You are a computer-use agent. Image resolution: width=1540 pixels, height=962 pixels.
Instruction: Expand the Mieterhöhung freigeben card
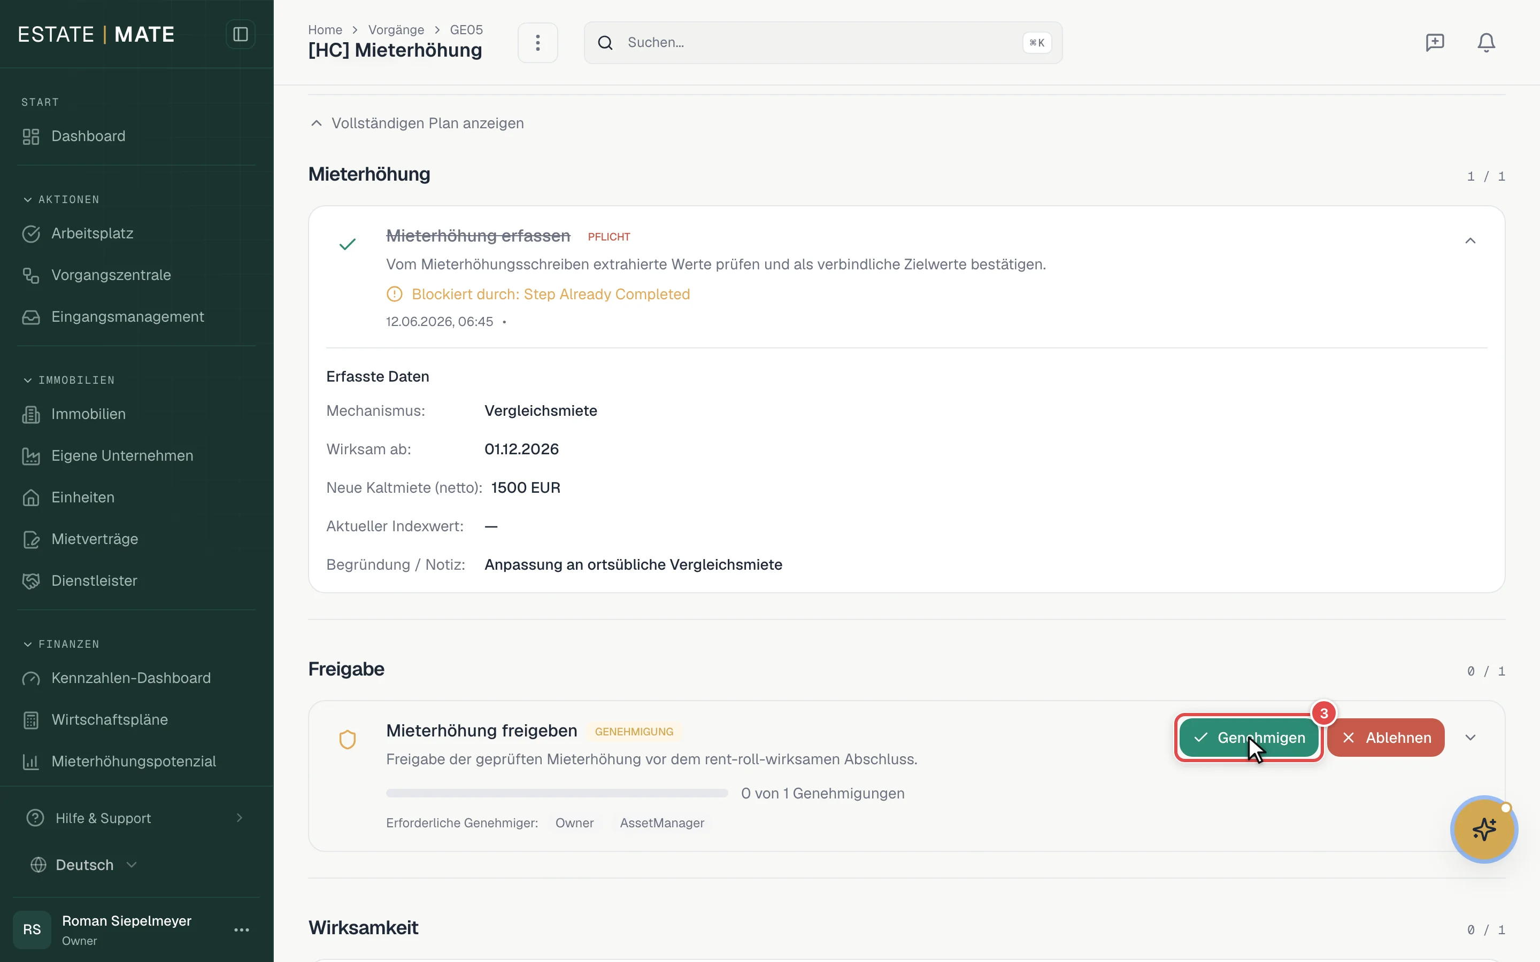(1470, 738)
